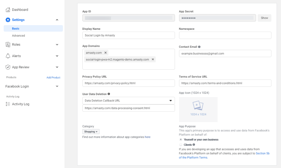
Task: Expand the Facebook Login section chevron
Action: tap(57, 86)
